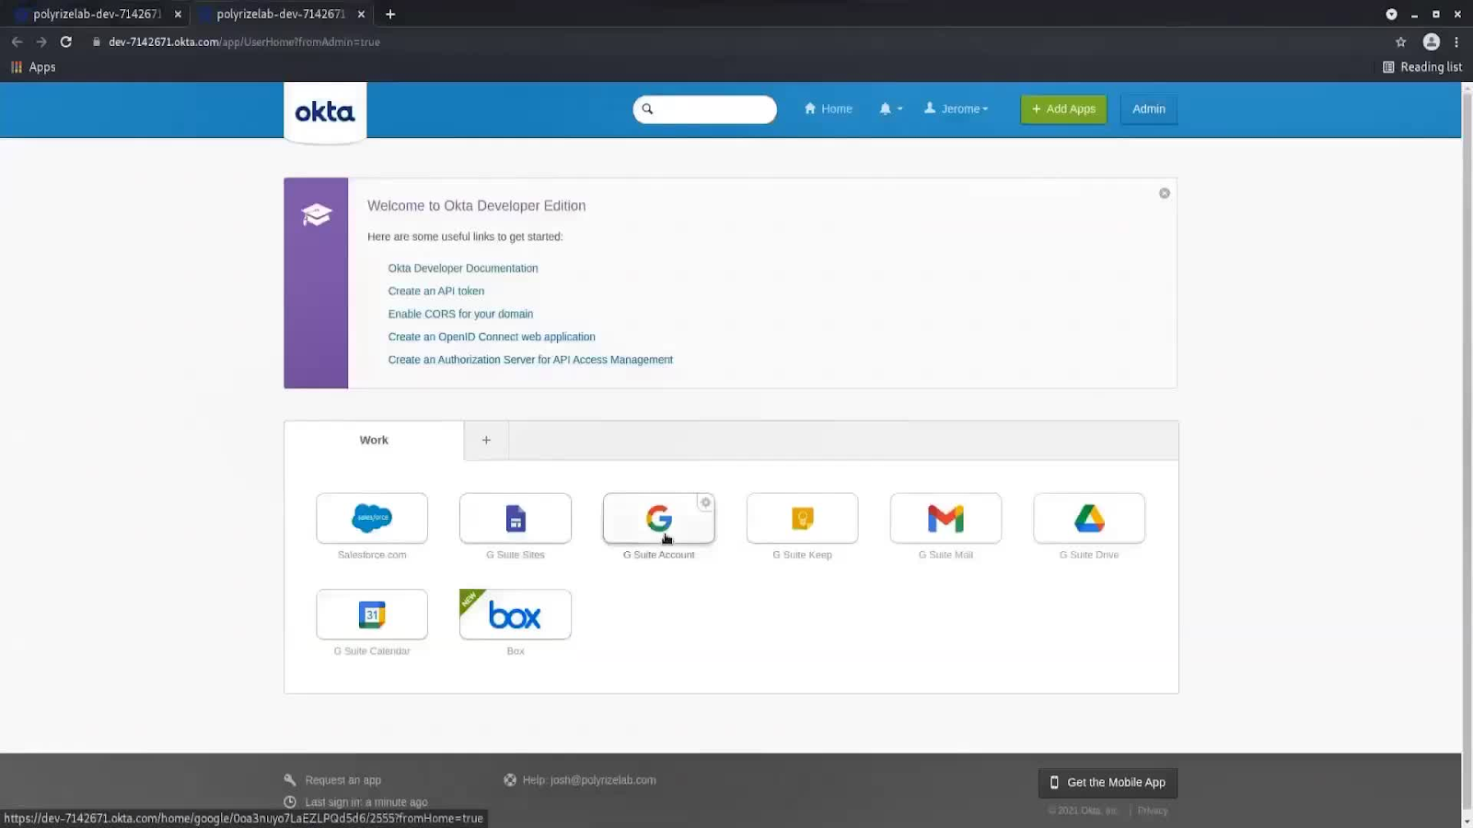Dismiss the Welcome to Okta Developer Edition banner
This screenshot has width=1473, height=828.
(x=1165, y=193)
